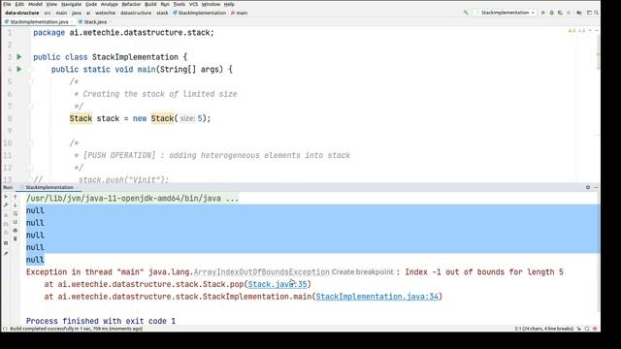Screen dimensions: 621x349
Task: Open the Help menu
Action: pyautogui.click(x=229, y=4)
